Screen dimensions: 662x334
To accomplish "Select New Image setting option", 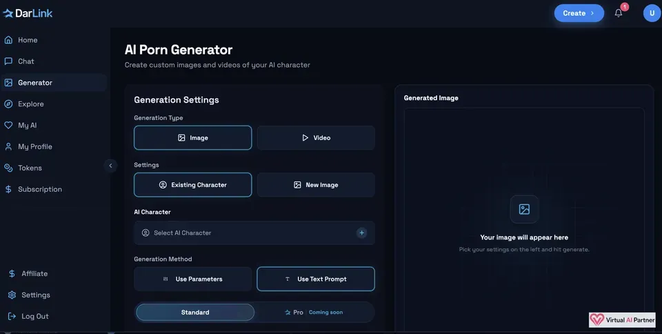I will click(x=316, y=184).
